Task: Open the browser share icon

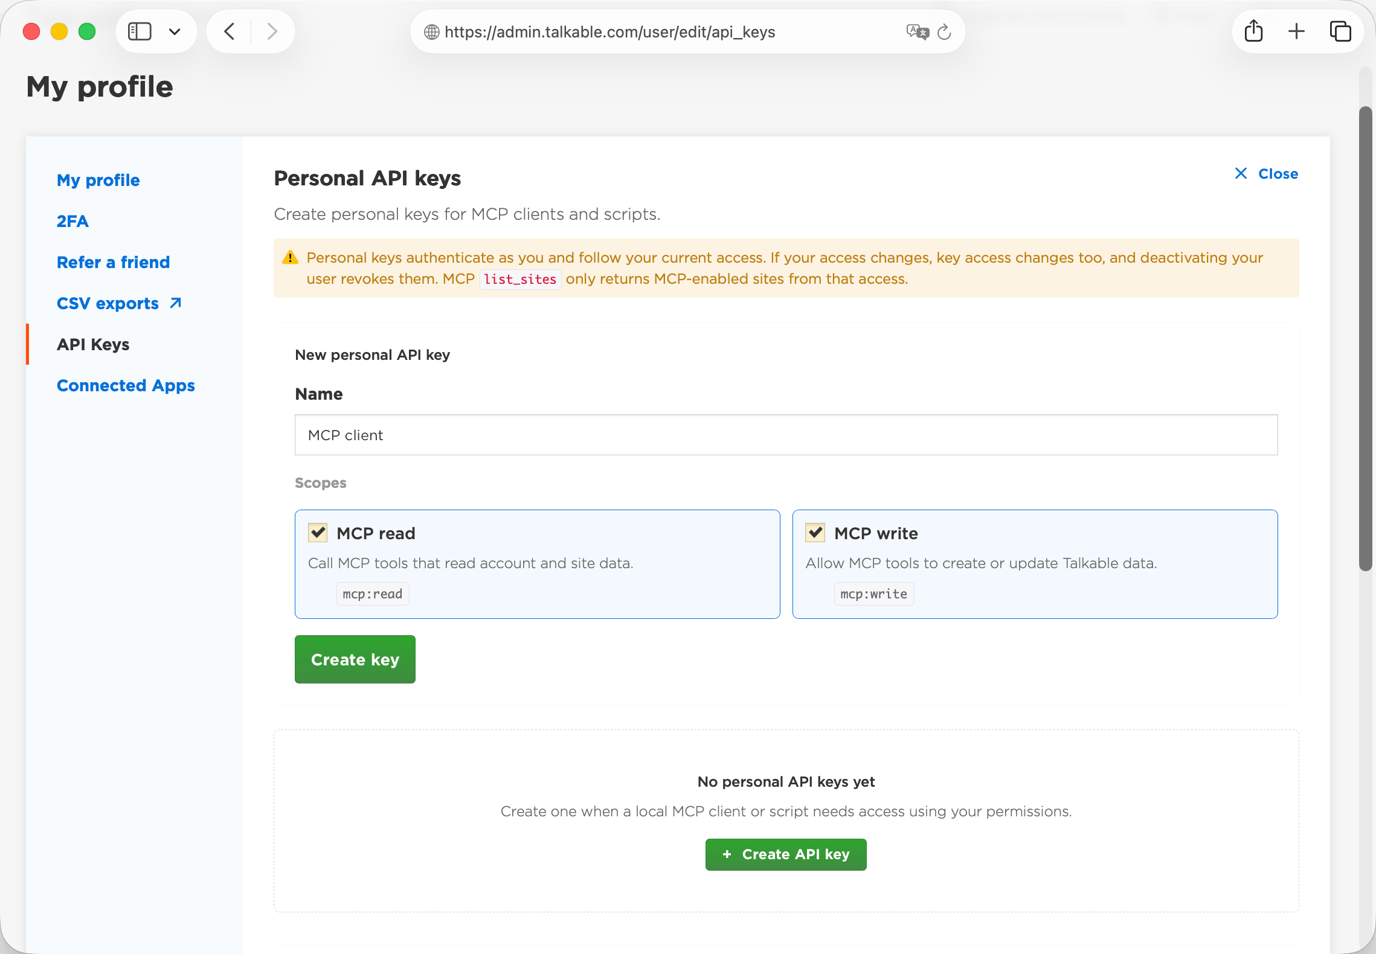Action: pyautogui.click(x=1254, y=31)
